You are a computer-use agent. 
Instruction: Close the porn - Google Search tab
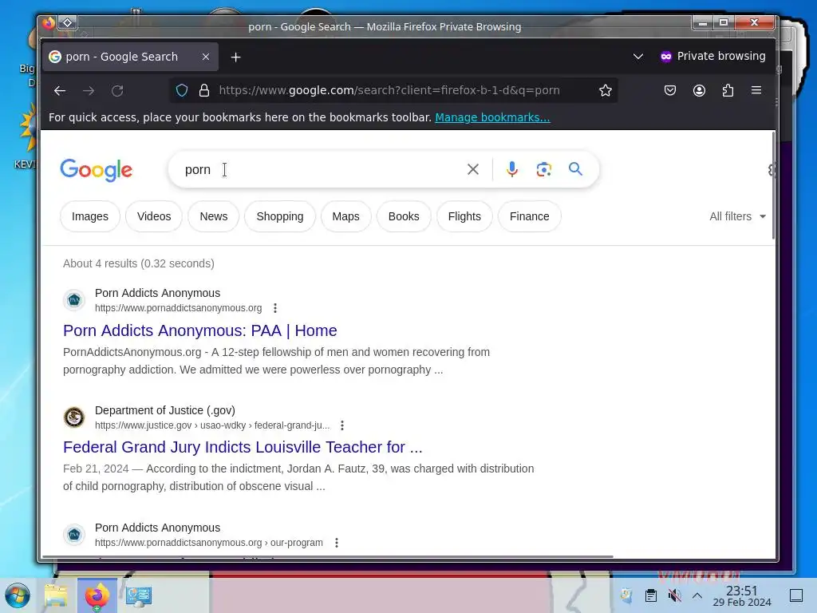pyautogui.click(x=206, y=57)
